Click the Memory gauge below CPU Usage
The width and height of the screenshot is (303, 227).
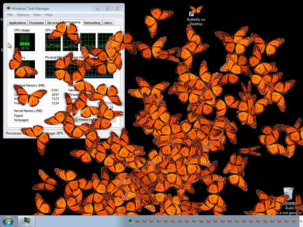pos(25,69)
